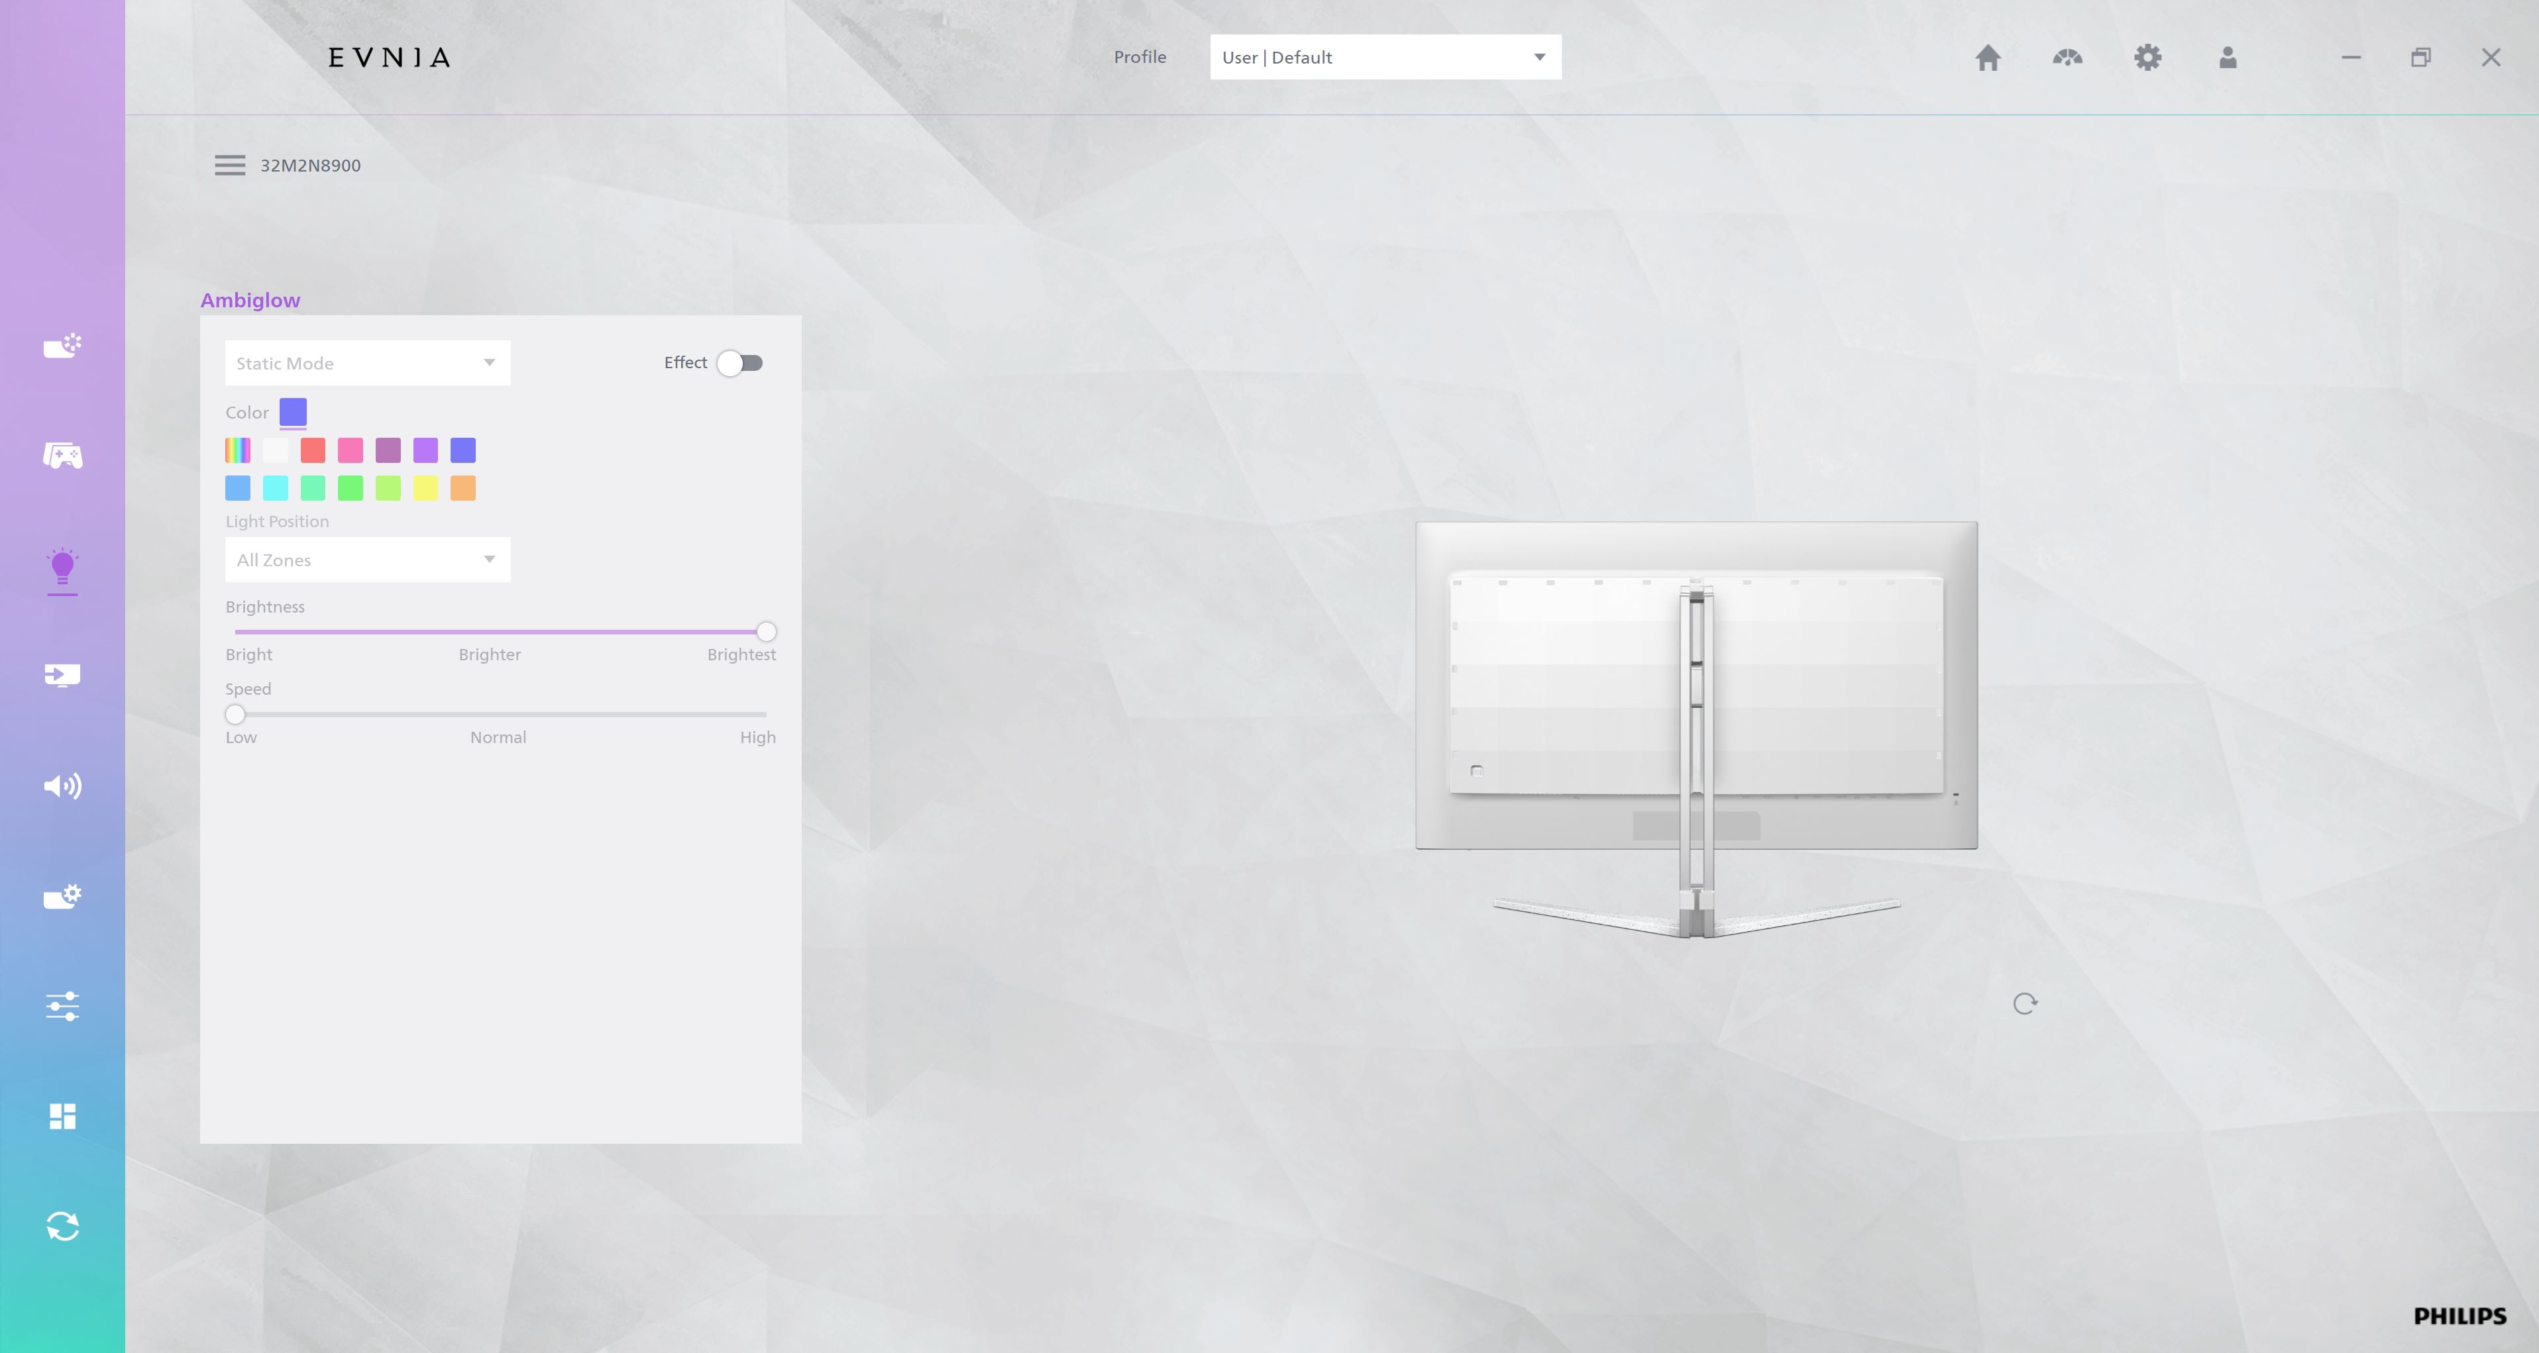Open the sliders adjustment sidebar icon
The width and height of the screenshot is (2539, 1353).
point(62,1006)
